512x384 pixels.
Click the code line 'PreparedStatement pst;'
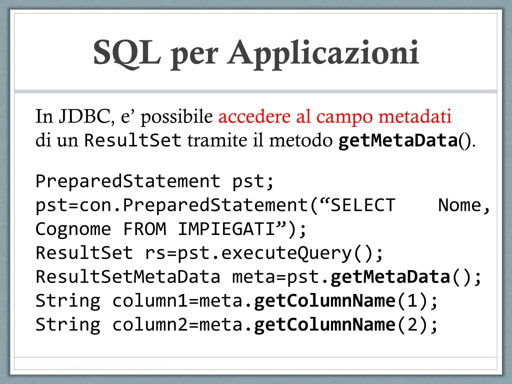click(154, 181)
